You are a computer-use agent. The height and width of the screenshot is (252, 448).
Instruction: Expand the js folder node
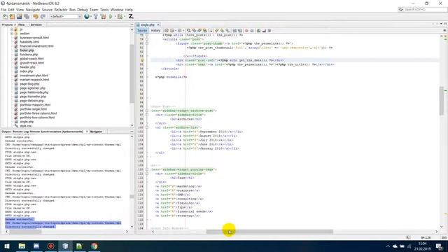click(12, 29)
